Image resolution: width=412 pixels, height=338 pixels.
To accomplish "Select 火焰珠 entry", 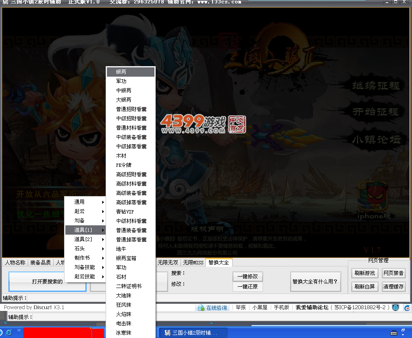I will coord(131,314).
